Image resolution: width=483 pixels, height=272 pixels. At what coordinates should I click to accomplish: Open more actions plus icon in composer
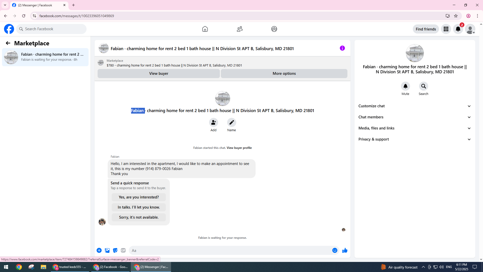[x=99, y=250]
